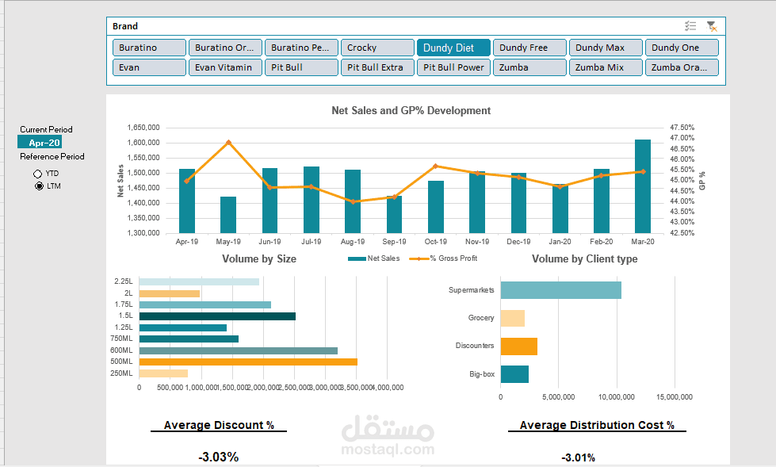Click the Average Distribution Cost % heading

(x=597, y=426)
